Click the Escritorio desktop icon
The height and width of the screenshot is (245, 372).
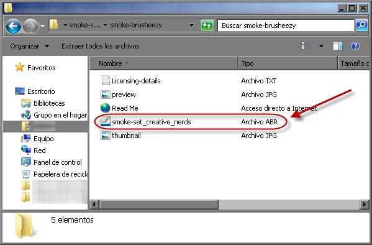(20, 91)
